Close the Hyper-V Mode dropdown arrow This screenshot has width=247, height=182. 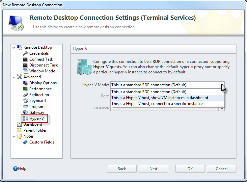(x=222, y=85)
